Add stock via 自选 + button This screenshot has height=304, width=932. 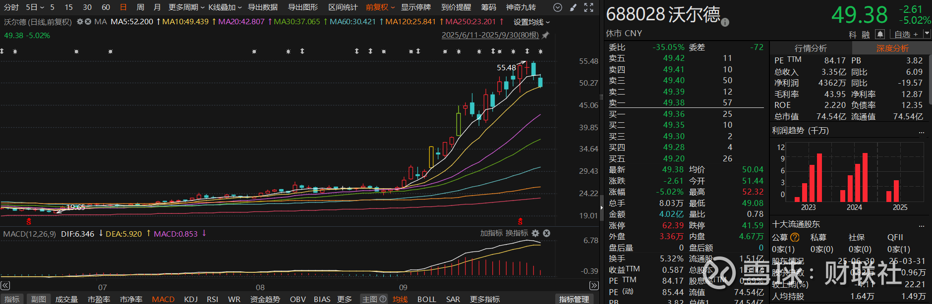906,34
